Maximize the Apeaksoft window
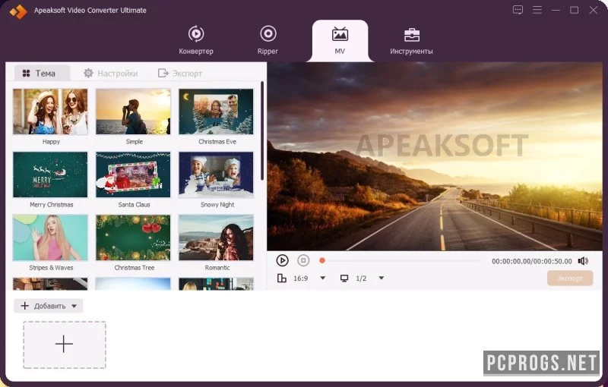The width and height of the screenshot is (608, 387). (x=575, y=10)
